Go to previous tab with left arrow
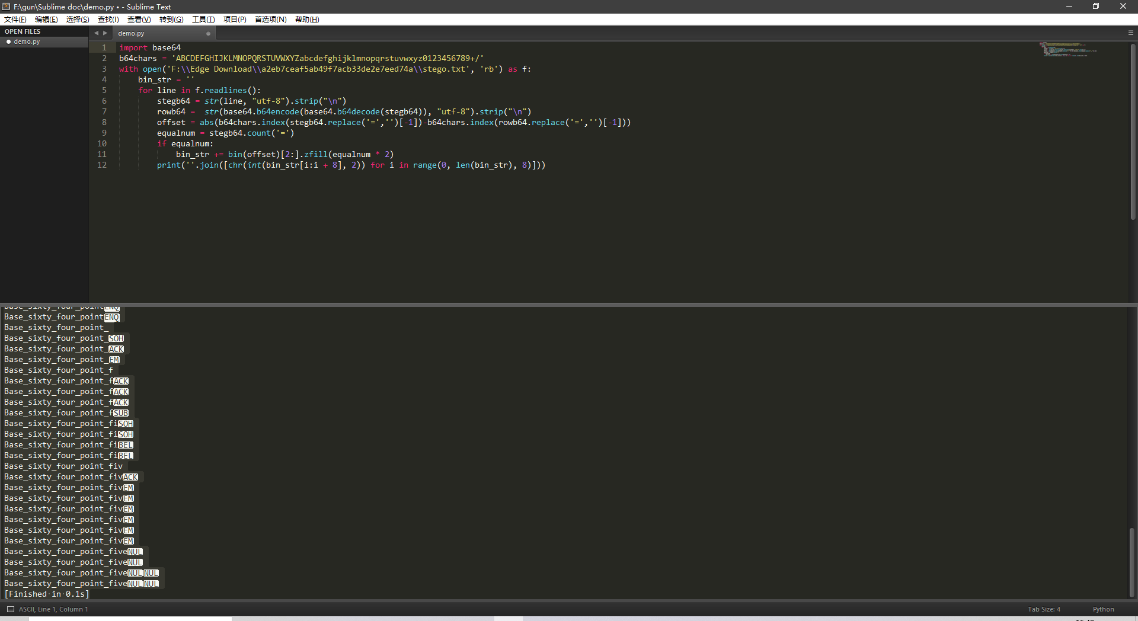This screenshot has width=1138, height=621. tap(96, 33)
